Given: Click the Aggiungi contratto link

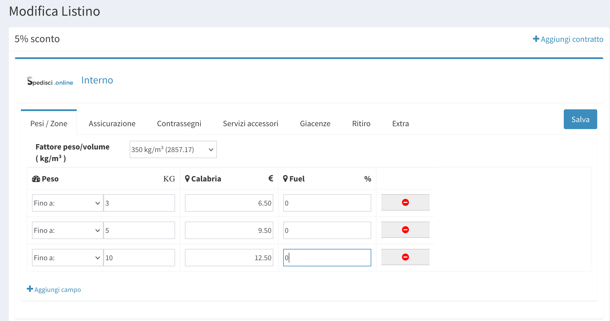Looking at the screenshot, I should point(572,39).
